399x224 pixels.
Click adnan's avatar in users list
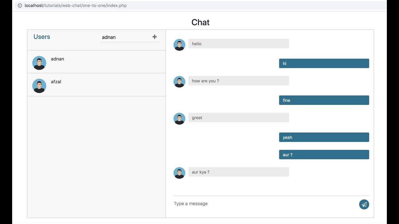tap(39, 63)
